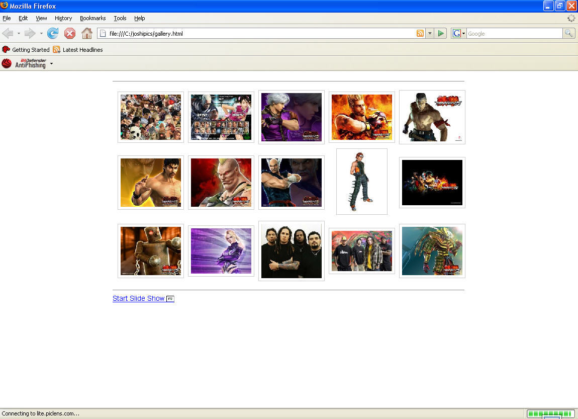Image resolution: width=578 pixels, height=419 pixels.
Task: Subscribe via the orange RSS feed icon
Action: coord(420,34)
